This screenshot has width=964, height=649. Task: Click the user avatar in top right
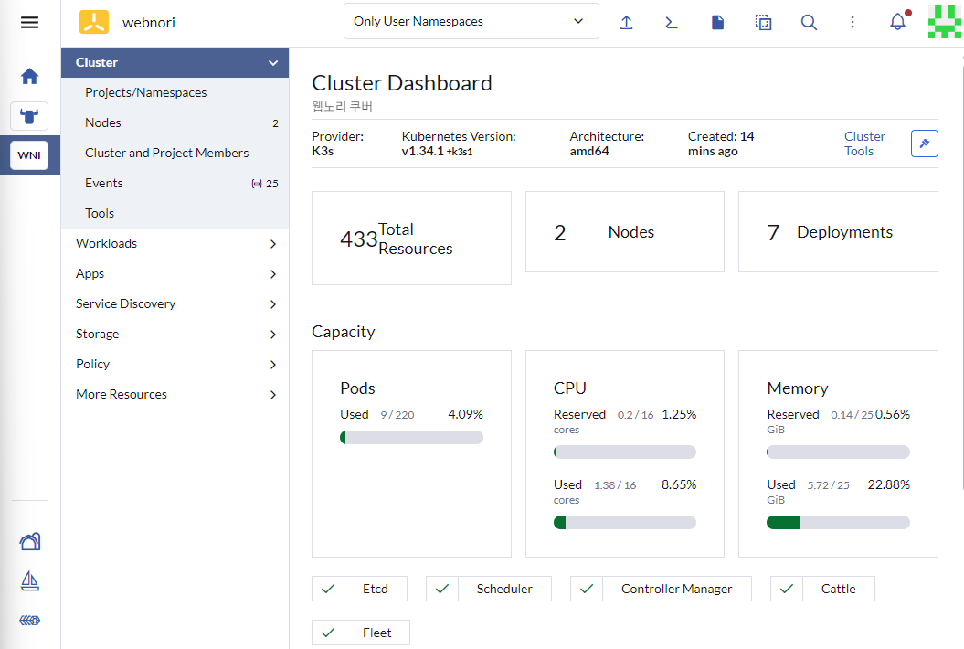point(943,23)
